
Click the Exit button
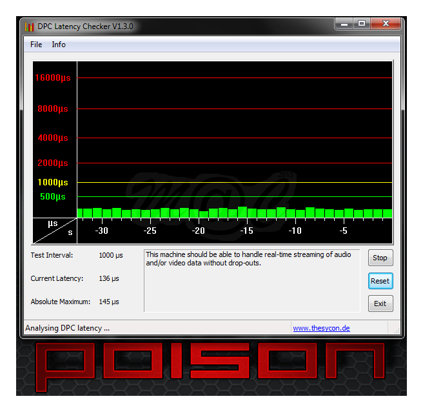(x=380, y=304)
